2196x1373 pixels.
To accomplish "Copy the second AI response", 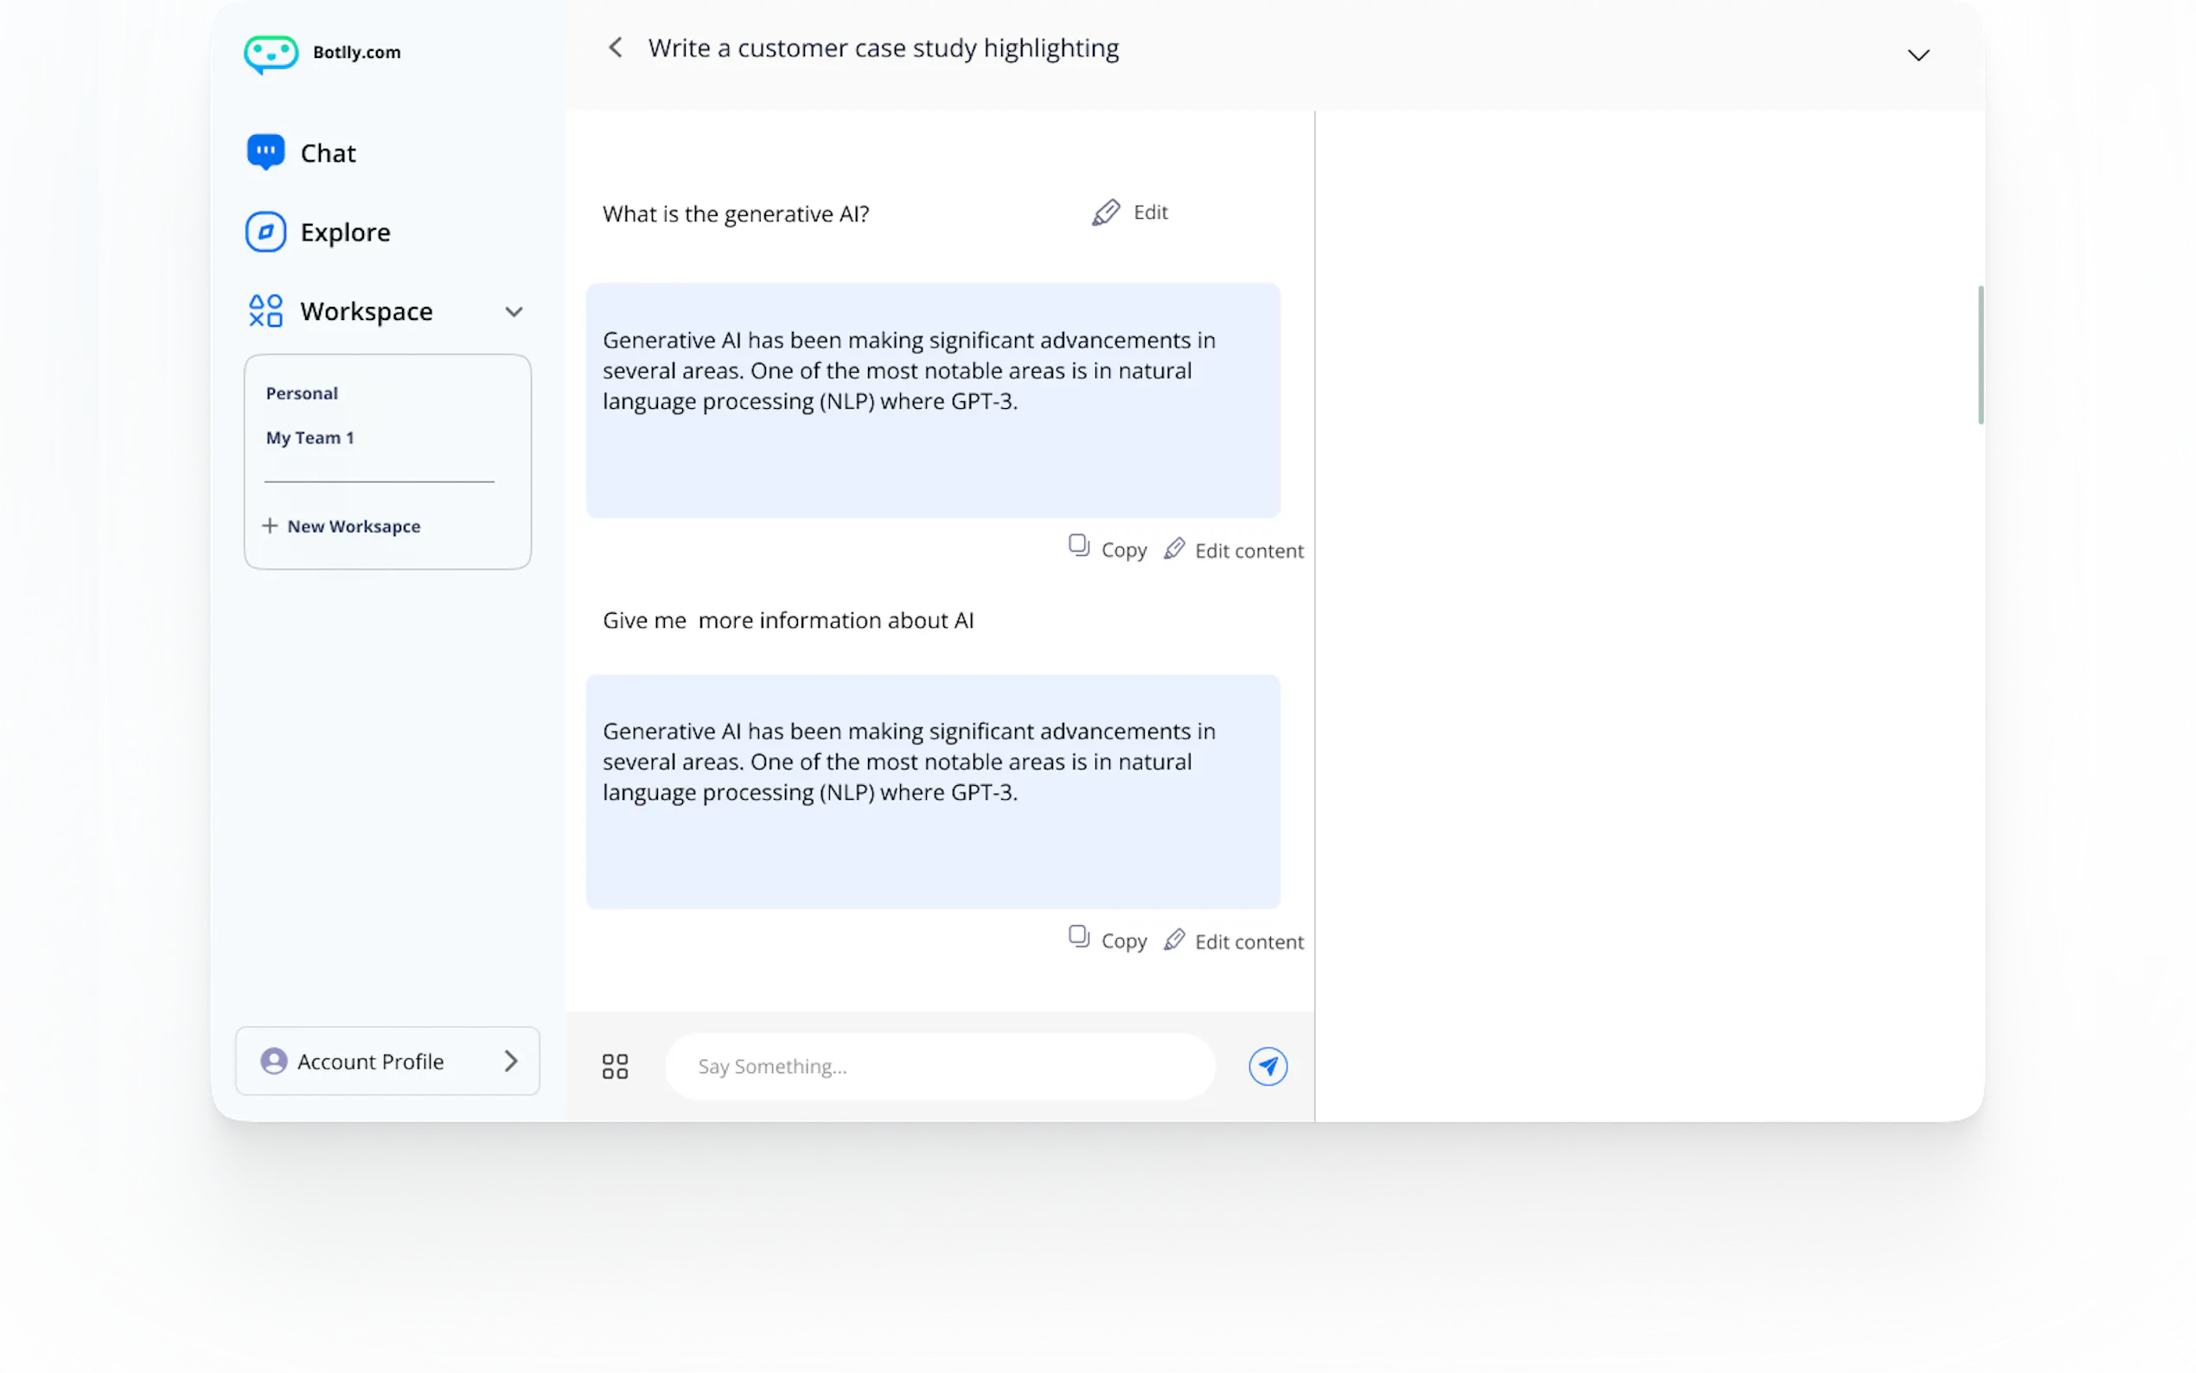I will (x=1108, y=940).
